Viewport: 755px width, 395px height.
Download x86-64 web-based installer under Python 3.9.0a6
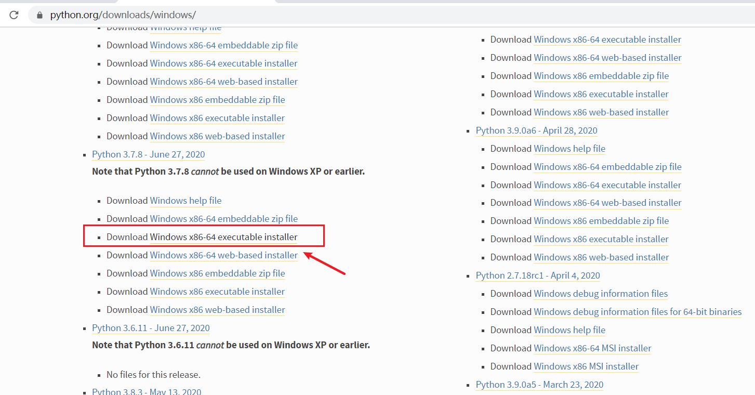(x=607, y=203)
